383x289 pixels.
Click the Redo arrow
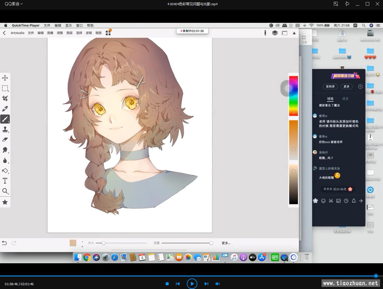coord(14,243)
